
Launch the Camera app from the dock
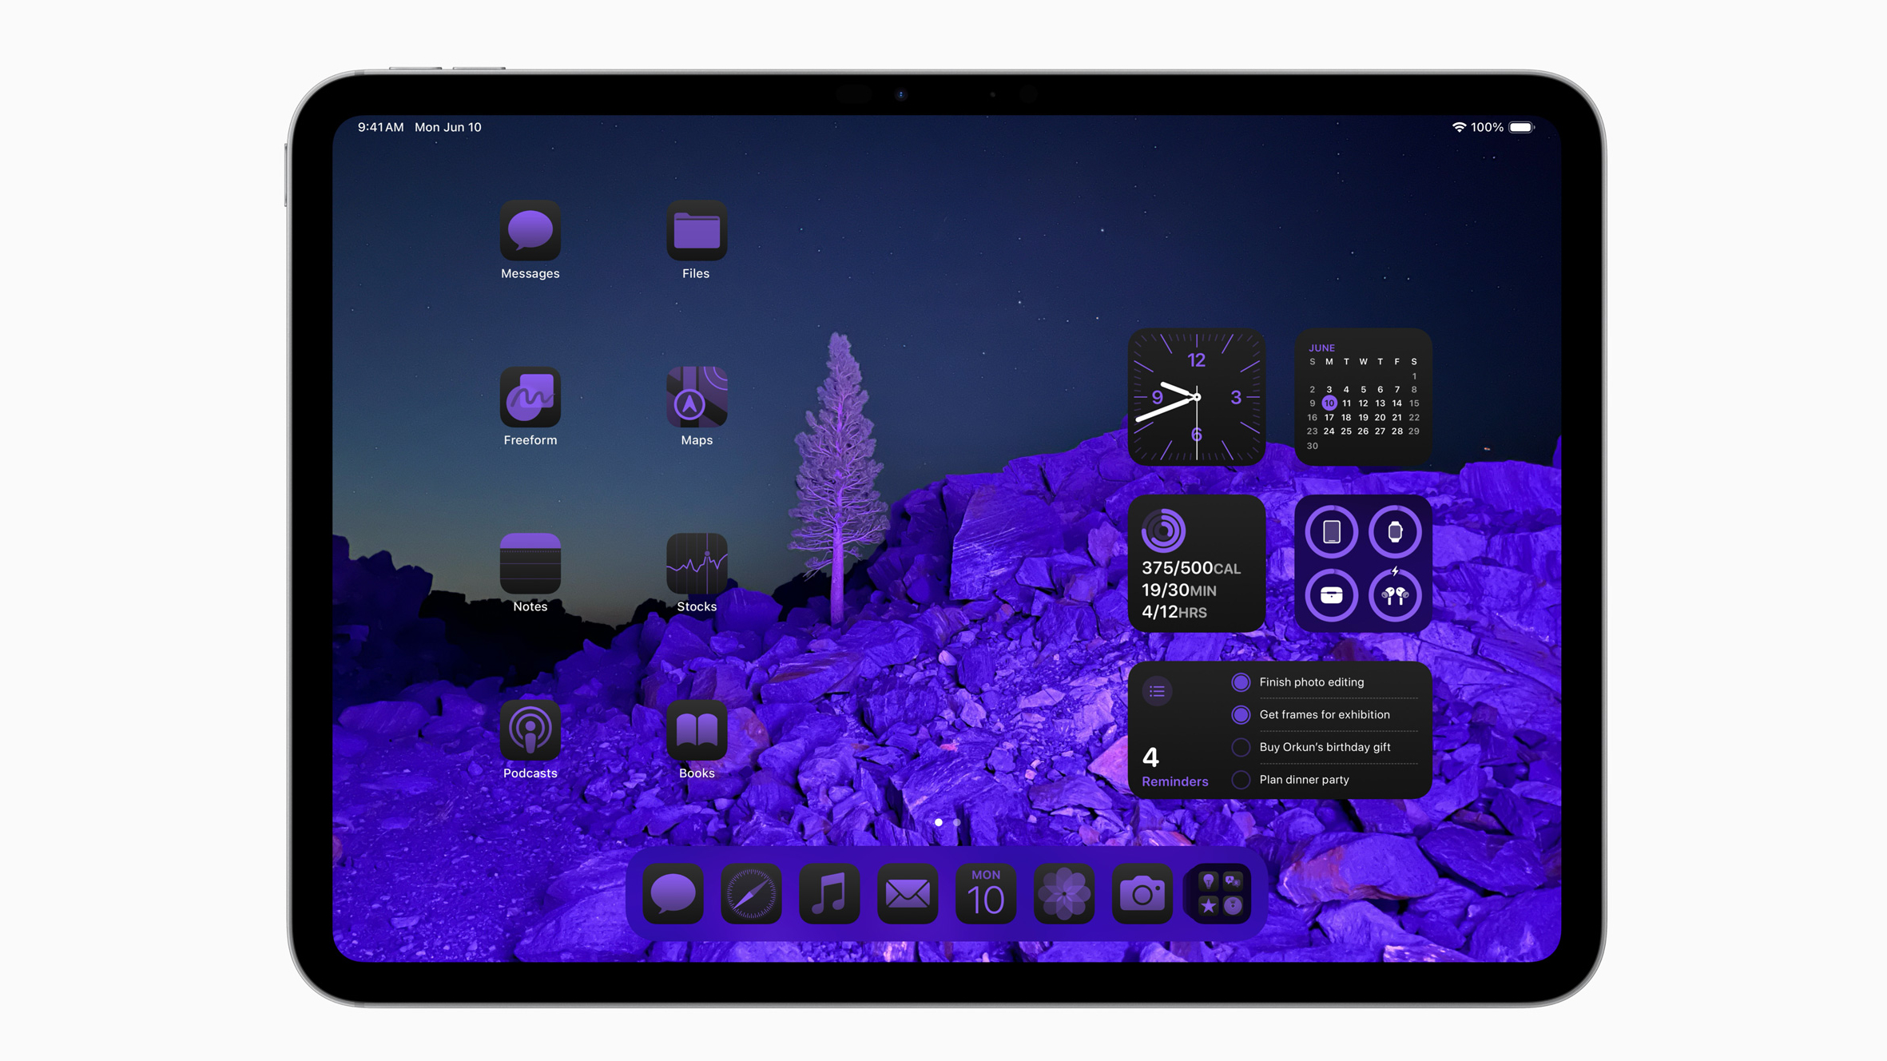(x=1142, y=892)
